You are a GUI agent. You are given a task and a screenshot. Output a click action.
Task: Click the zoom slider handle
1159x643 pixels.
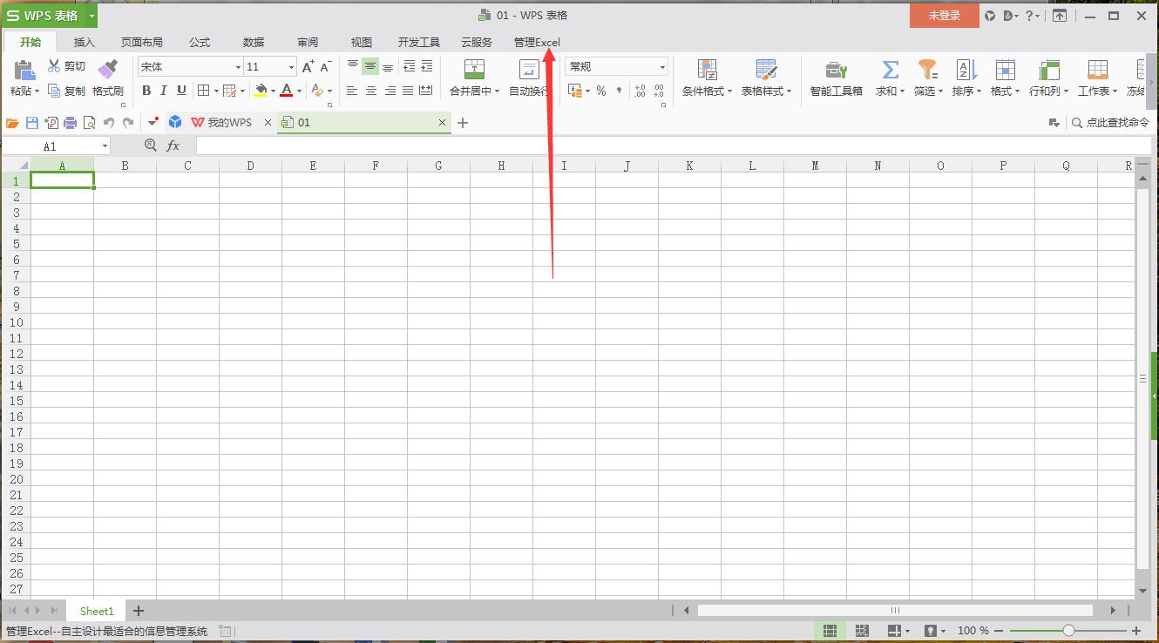click(1068, 631)
